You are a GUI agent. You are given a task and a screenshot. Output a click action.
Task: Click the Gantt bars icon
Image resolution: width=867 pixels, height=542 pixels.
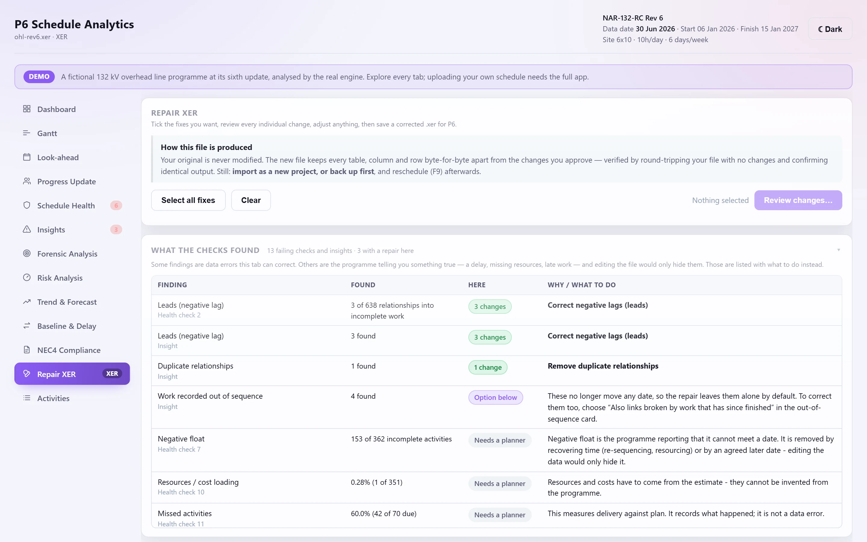point(26,133)
